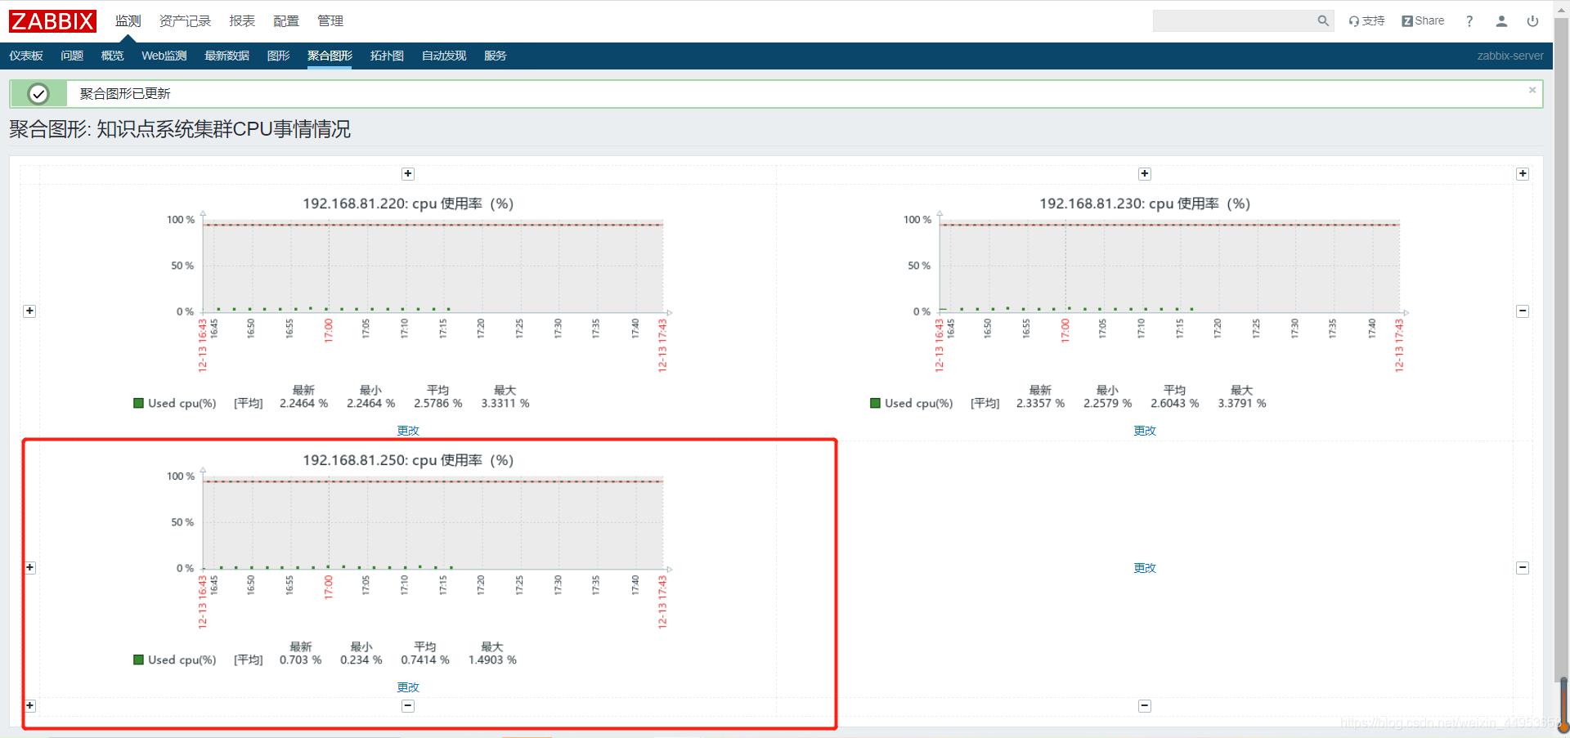
Task: Click the logout power icon
Action: click(x=1532, y=21)
